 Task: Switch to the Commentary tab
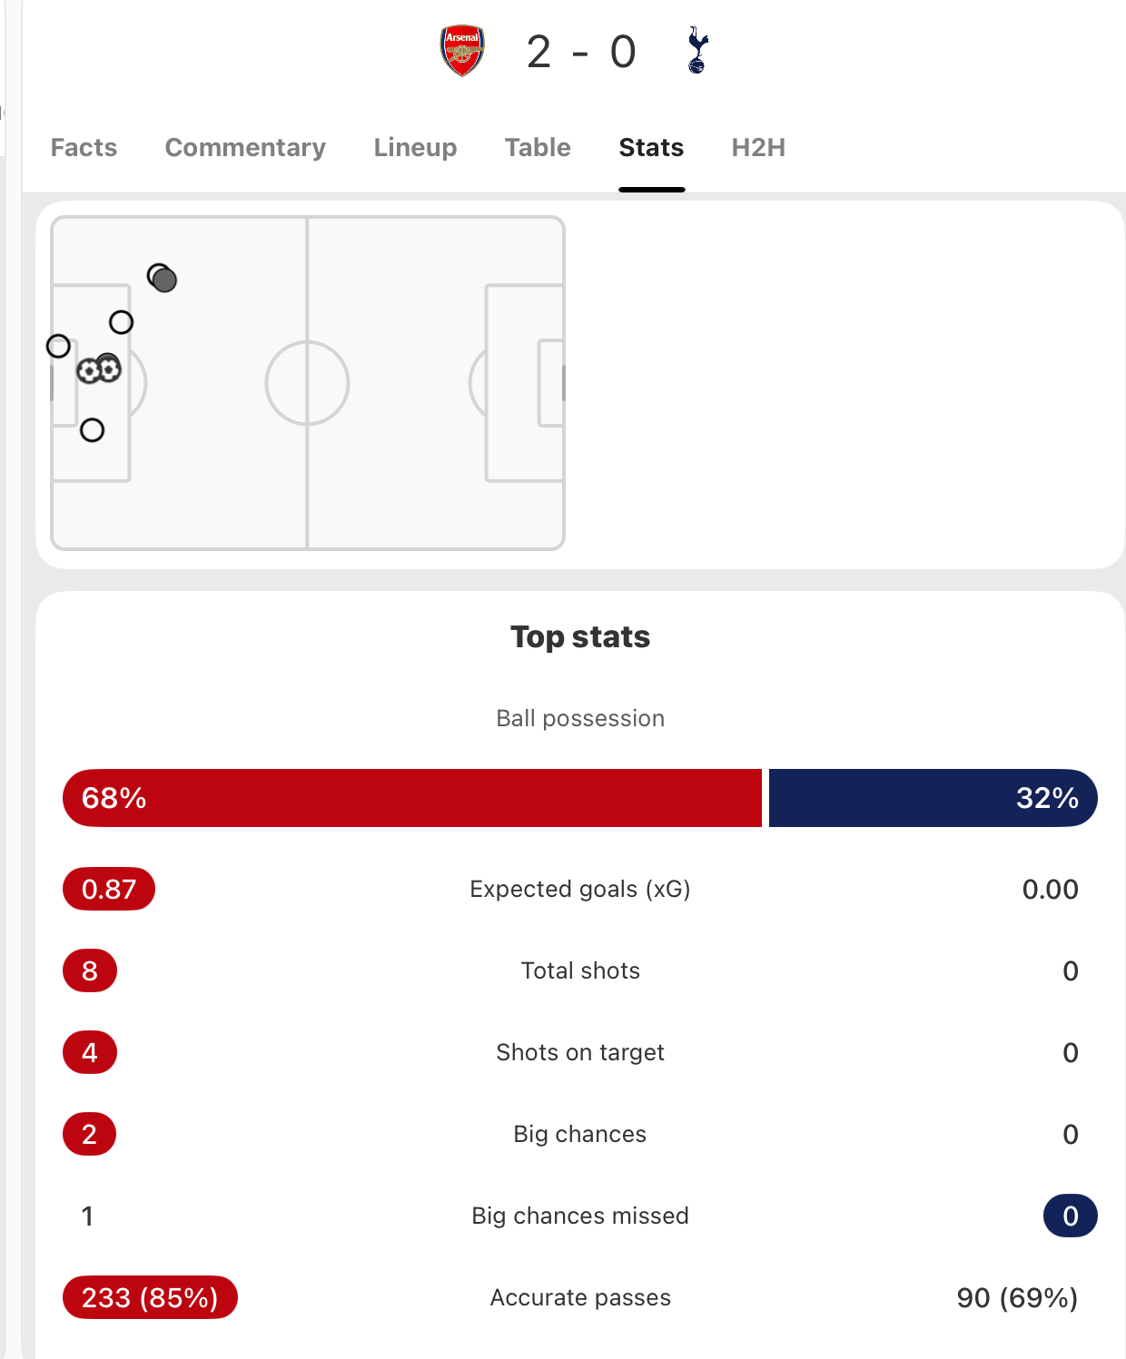[245, 147]
